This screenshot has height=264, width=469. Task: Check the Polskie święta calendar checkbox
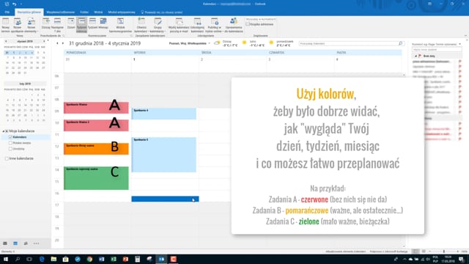point(10,143)
